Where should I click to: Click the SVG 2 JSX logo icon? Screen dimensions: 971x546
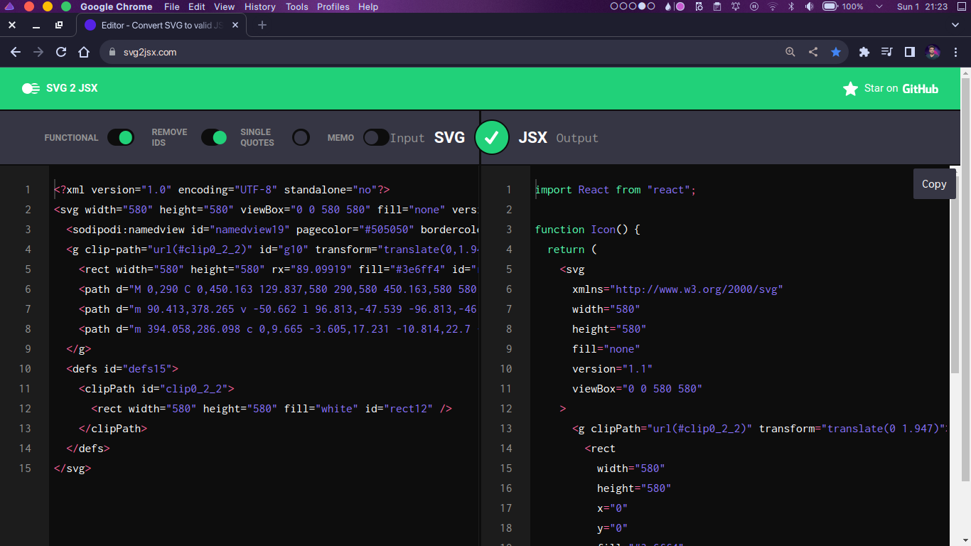point(31,88)
